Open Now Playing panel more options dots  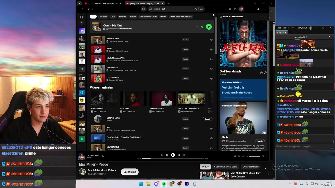(260, 17)
